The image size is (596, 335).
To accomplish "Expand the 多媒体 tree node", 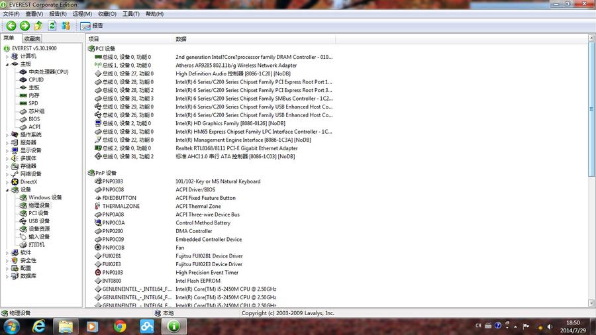I will tap(7, 158).
